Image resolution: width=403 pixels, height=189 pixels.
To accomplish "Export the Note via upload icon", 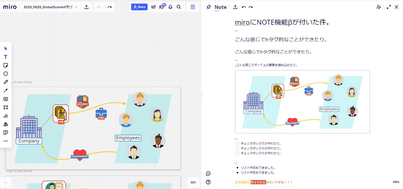I will coord(235,7).
